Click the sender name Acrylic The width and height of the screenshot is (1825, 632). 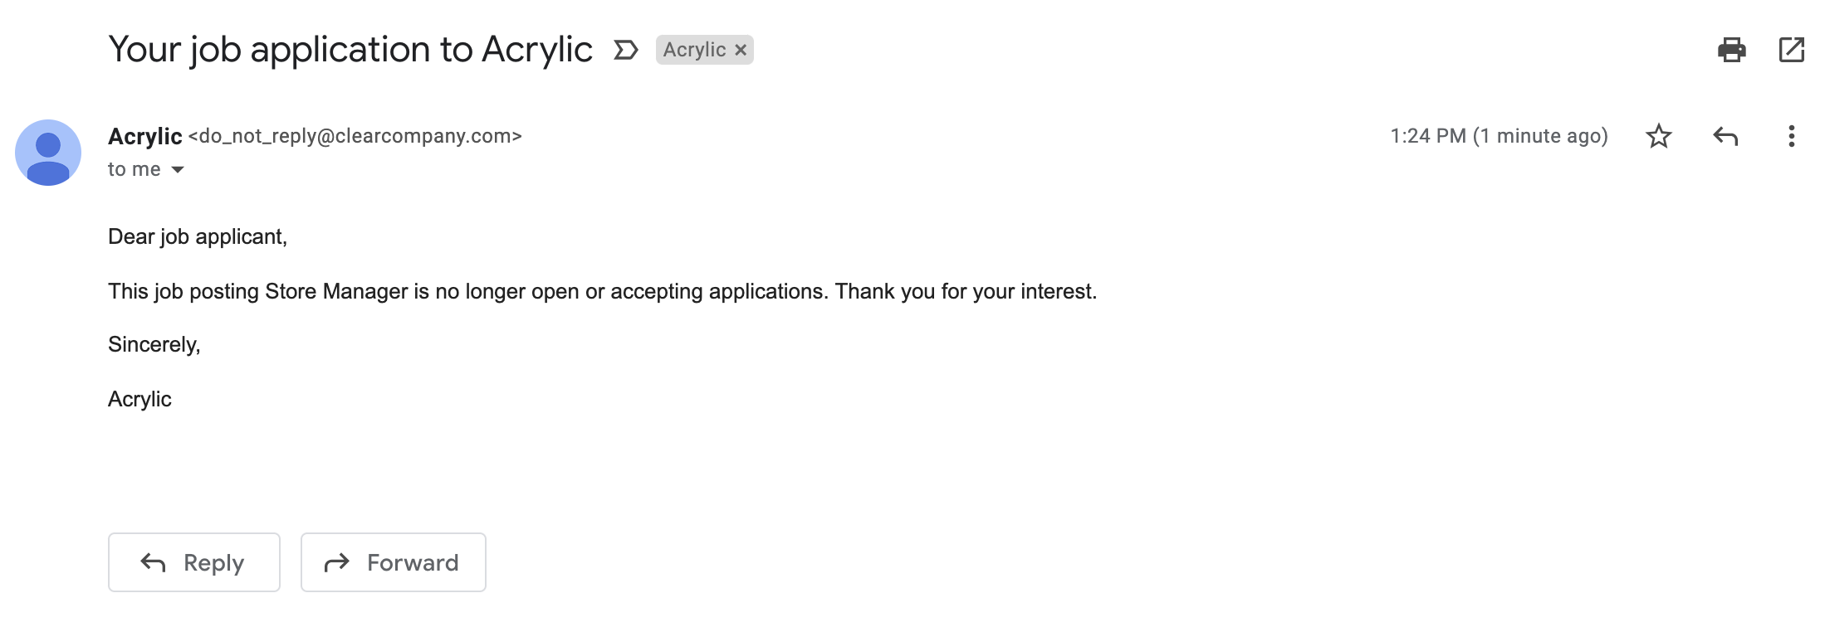click(x=145, y=136)
